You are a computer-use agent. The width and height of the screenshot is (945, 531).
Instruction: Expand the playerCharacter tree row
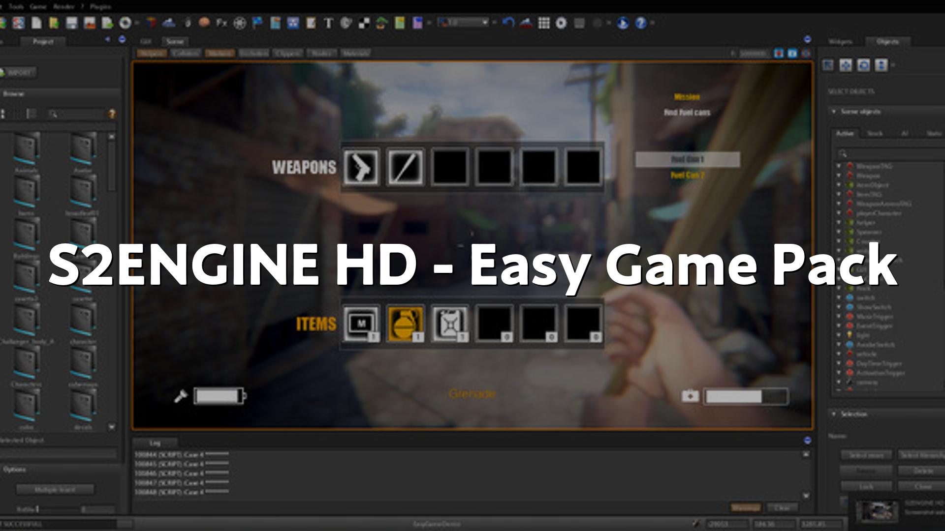(x=839, y=213)
